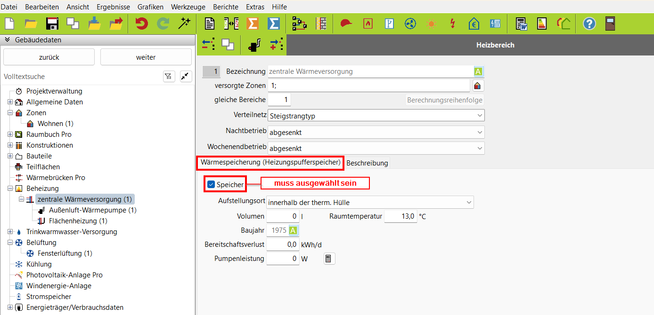Click the zurück button
654x315 pixels.
pos(49,57)
